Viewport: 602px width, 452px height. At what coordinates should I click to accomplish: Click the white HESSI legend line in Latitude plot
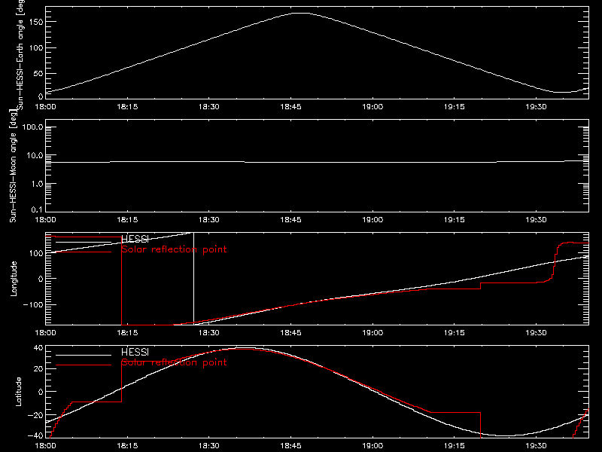[84, 355]
